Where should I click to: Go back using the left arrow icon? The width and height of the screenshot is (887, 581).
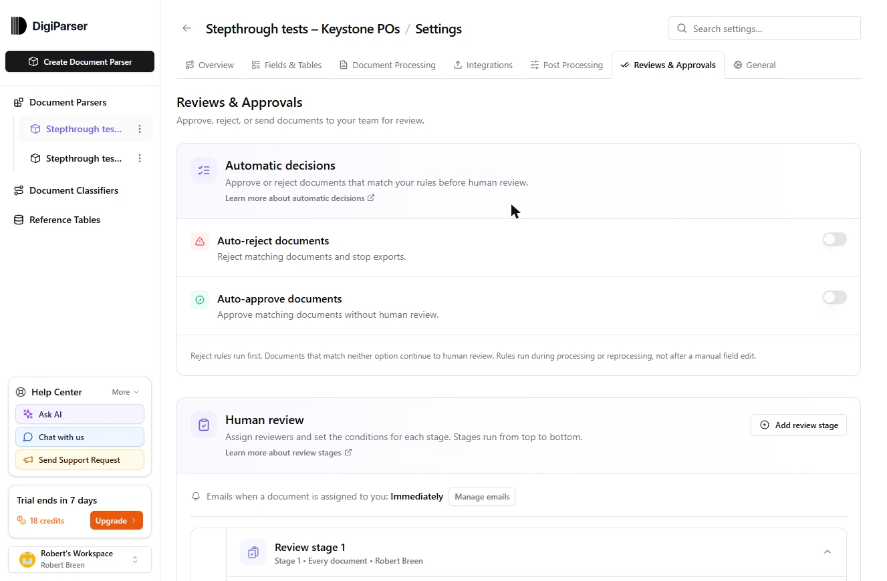point(187,29)
